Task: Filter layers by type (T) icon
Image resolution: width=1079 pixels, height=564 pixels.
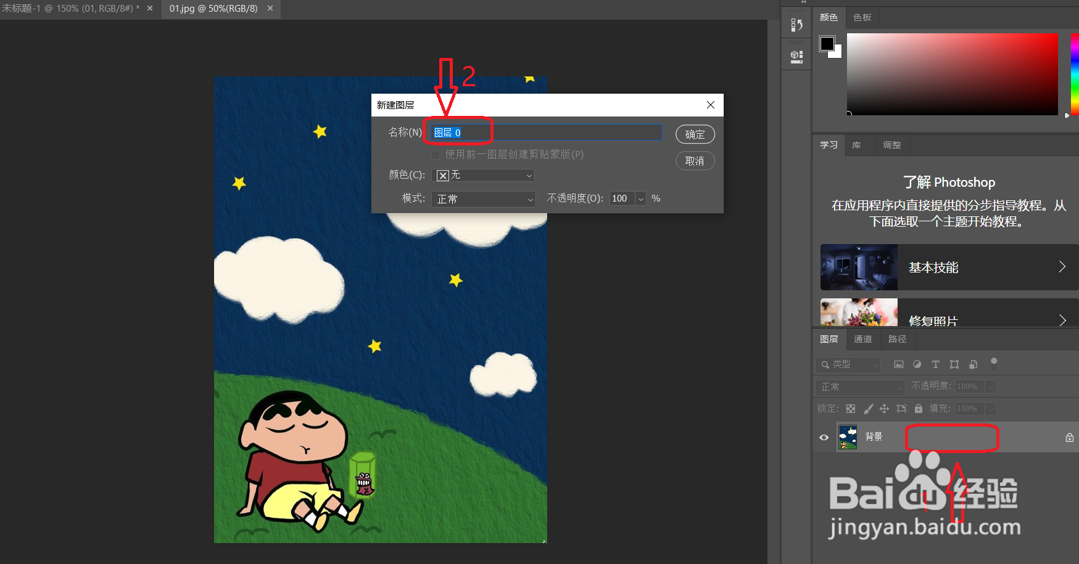Action: click(x=936, y=364)
